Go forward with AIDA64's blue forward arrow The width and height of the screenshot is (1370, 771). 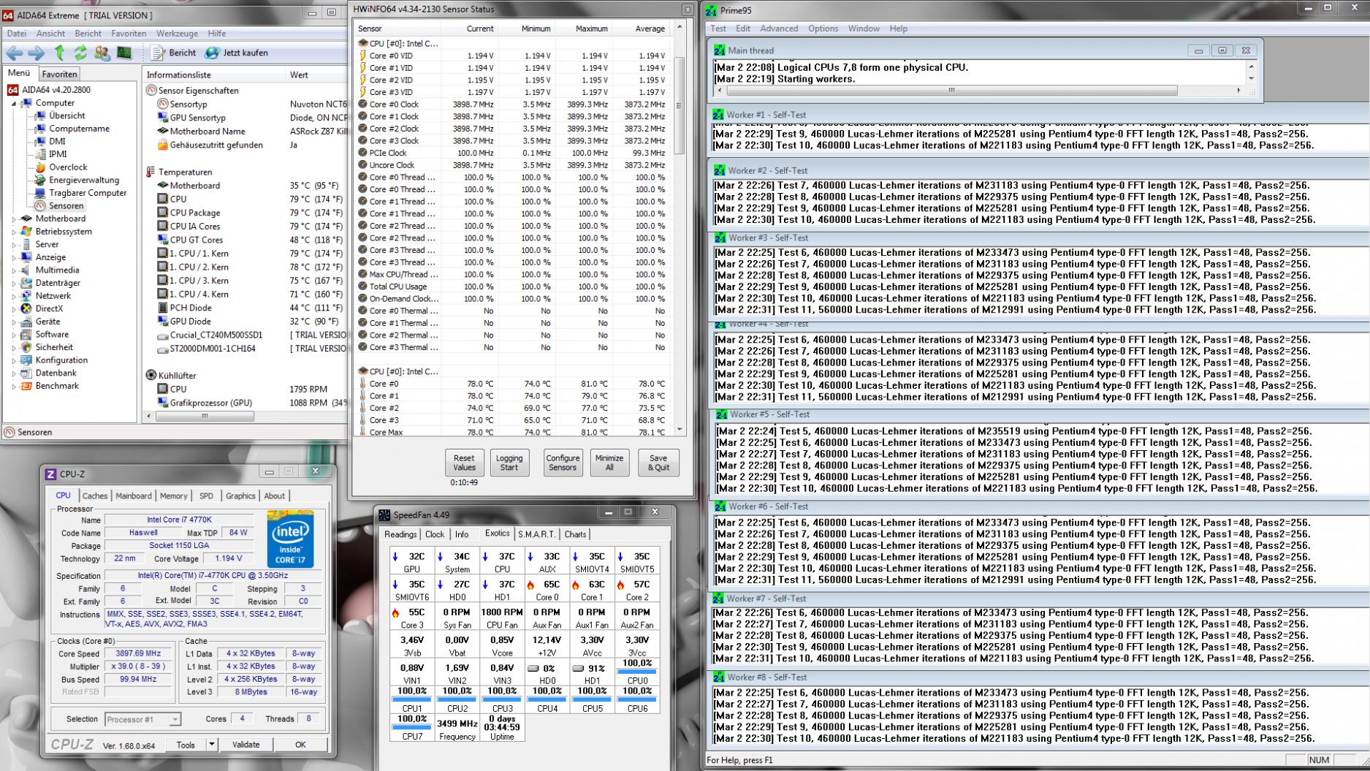[36, 53]
